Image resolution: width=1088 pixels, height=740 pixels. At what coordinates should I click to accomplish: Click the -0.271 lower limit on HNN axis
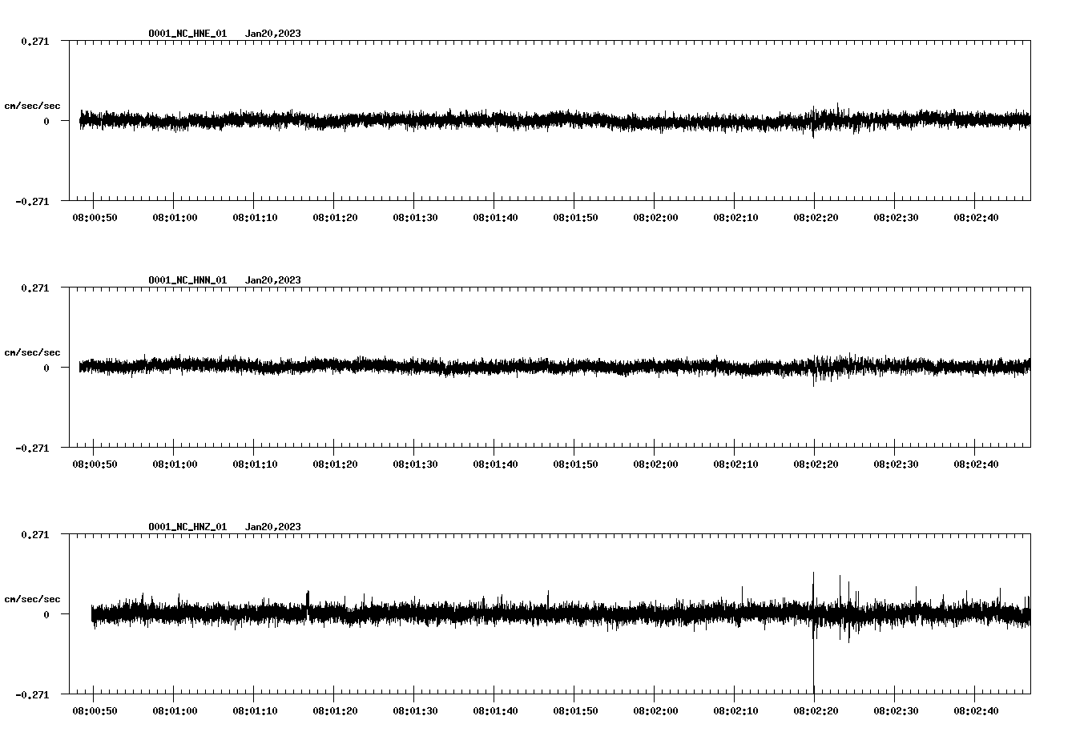coord(32,448)
